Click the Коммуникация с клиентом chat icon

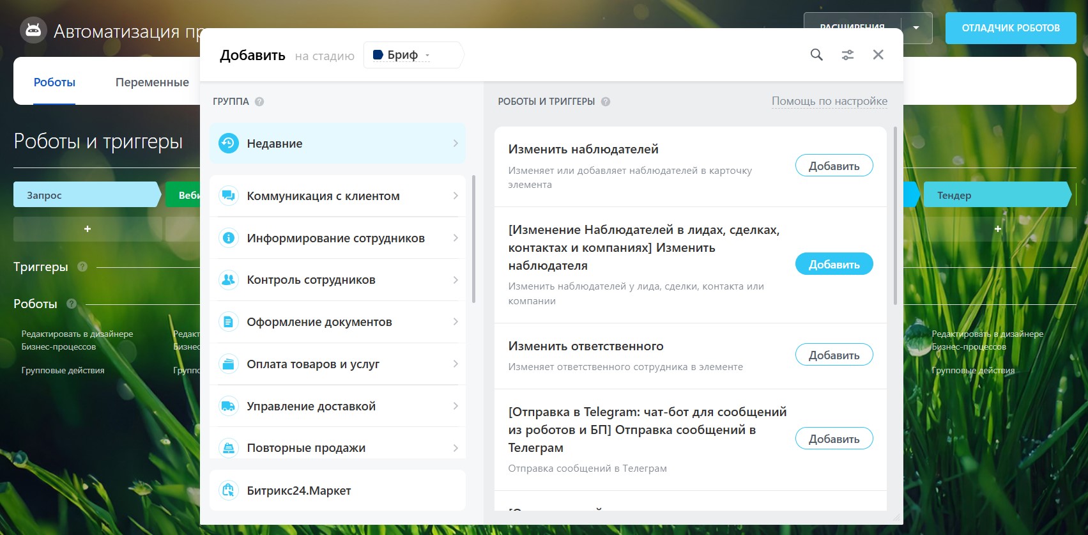[228, 196]
